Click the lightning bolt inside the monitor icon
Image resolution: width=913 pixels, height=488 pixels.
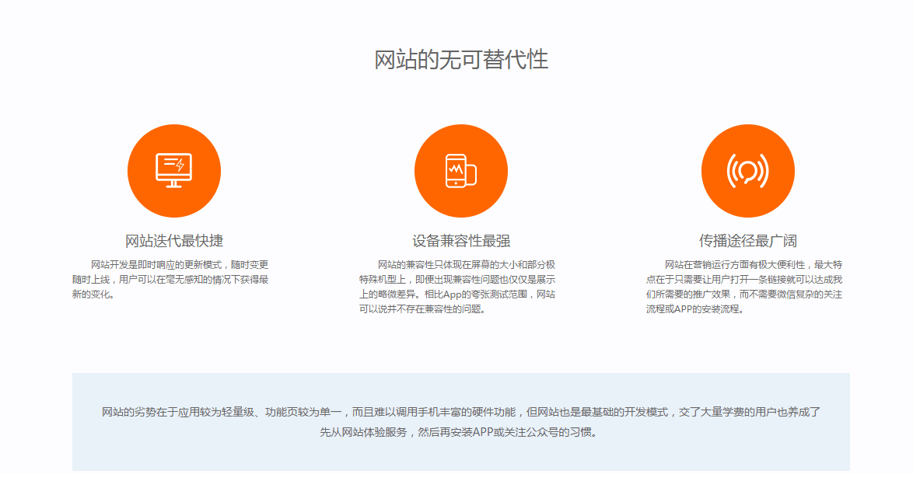(180, 165)
